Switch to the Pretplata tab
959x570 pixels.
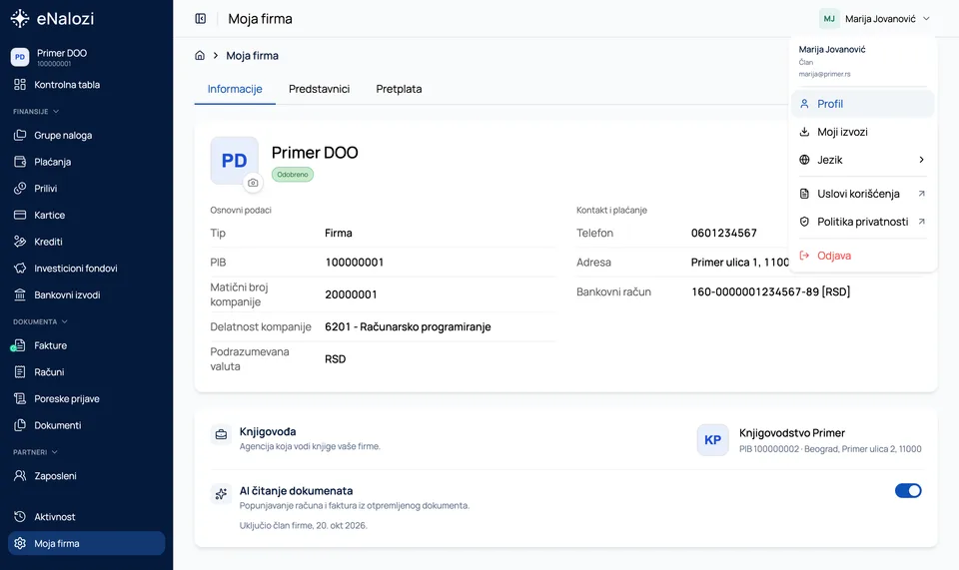tap(399, 89)
